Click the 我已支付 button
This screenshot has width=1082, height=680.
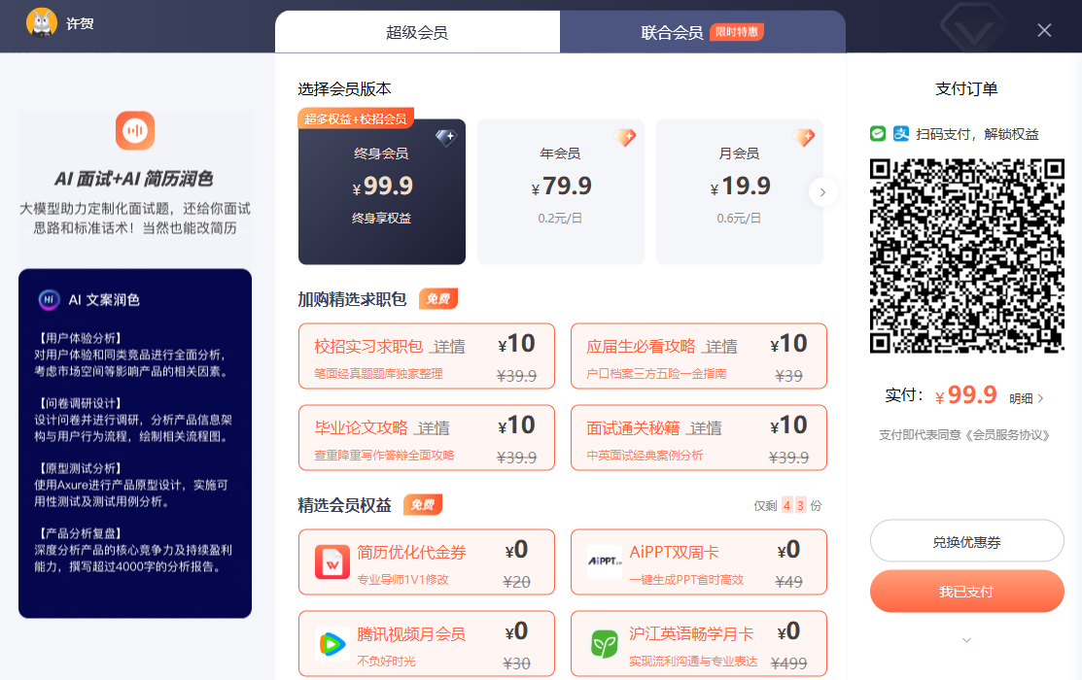tap(966, 591)
